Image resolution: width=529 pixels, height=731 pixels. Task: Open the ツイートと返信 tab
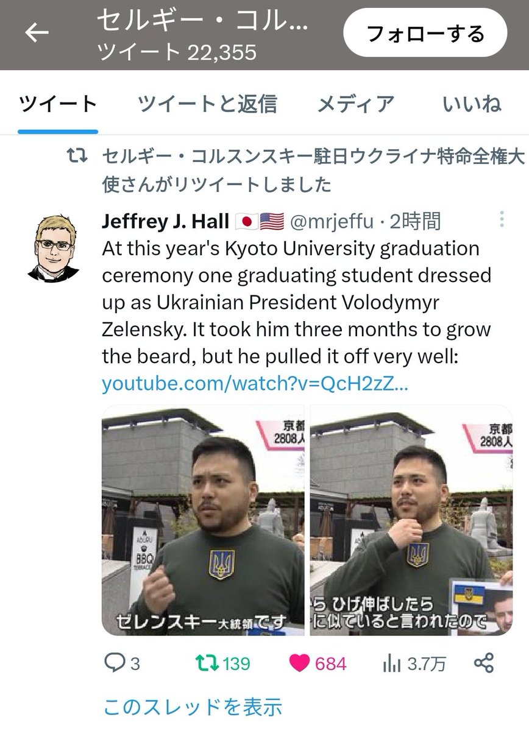coord(207,104)
